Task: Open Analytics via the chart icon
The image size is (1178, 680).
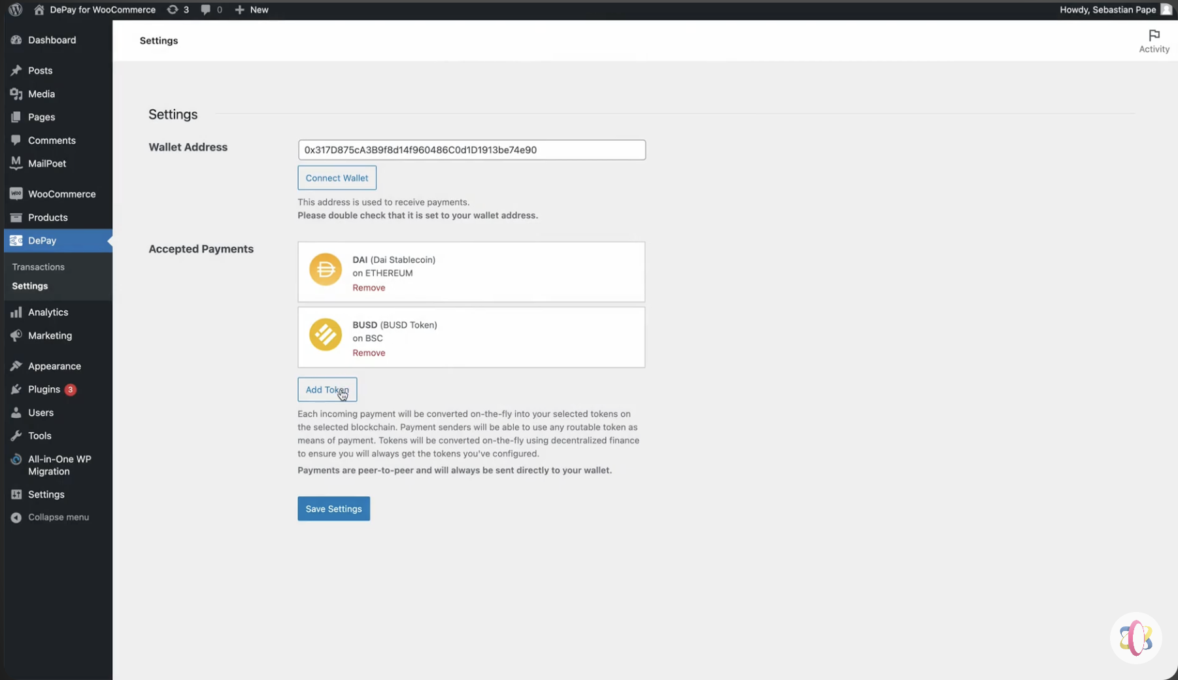Action: (16, 312)
